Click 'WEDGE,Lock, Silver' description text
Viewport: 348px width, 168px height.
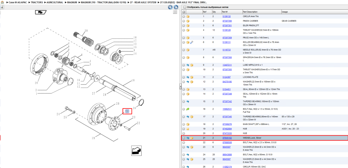(252, 138)
